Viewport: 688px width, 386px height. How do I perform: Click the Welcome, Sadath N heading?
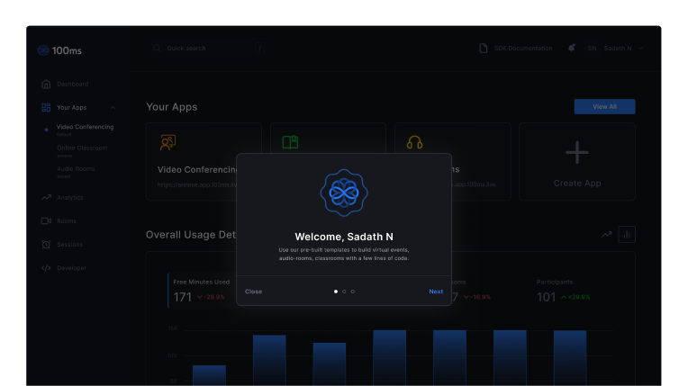tap(344, 237)
